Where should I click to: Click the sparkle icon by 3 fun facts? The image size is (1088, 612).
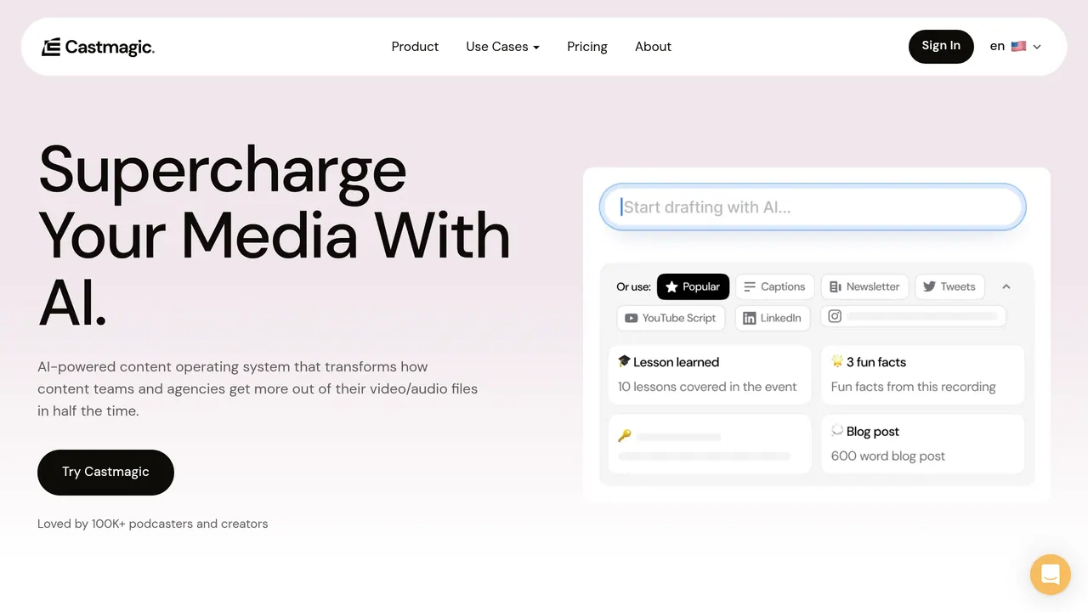pos(837,361)
